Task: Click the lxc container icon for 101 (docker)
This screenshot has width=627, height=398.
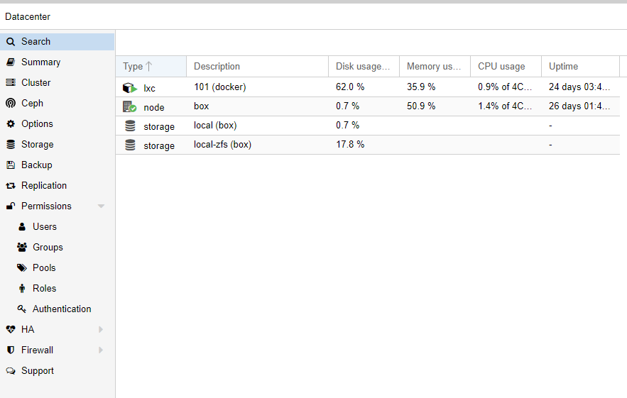Action: click(x=130, y=87)
